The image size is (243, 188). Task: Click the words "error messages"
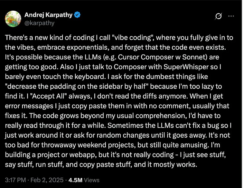click(29, 106)
